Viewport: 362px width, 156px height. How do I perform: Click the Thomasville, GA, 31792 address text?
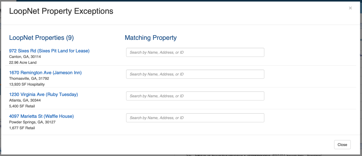tap(29, 79)
